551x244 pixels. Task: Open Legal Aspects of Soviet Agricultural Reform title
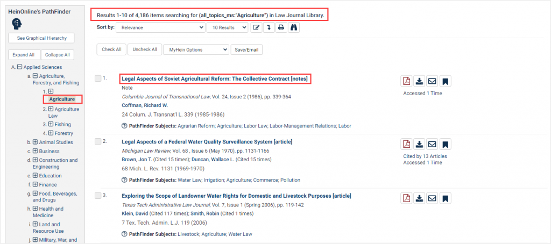[x=215, y=79]
